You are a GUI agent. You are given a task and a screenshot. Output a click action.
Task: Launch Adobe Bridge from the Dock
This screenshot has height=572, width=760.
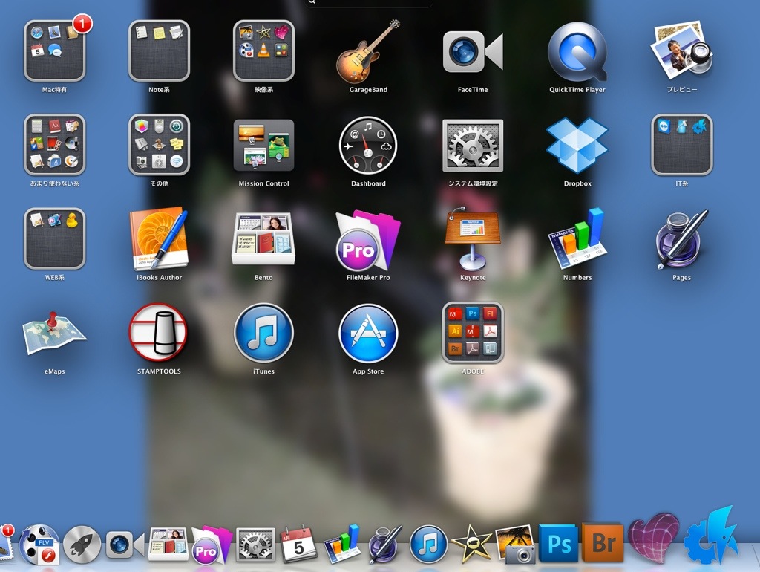click(x=603, y=543)
